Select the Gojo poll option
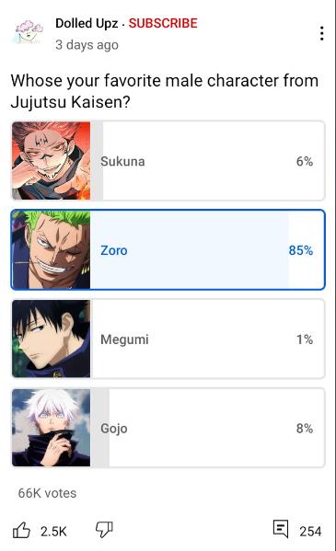Viewport: 336px width, 551px height. point(168,428)
